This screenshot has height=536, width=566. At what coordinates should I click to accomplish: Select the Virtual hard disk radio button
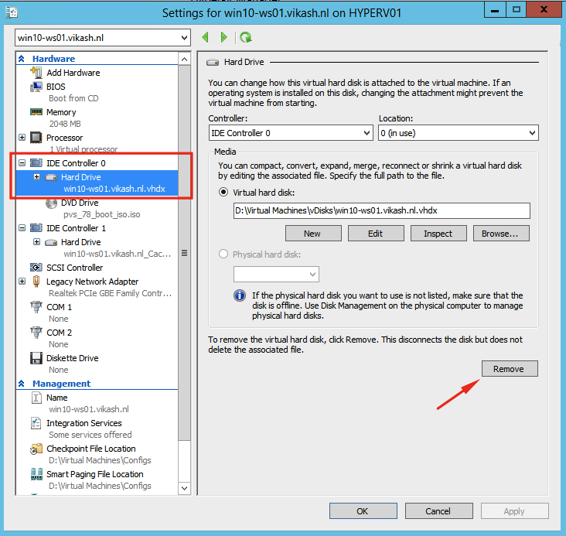[x=223, y=192]
